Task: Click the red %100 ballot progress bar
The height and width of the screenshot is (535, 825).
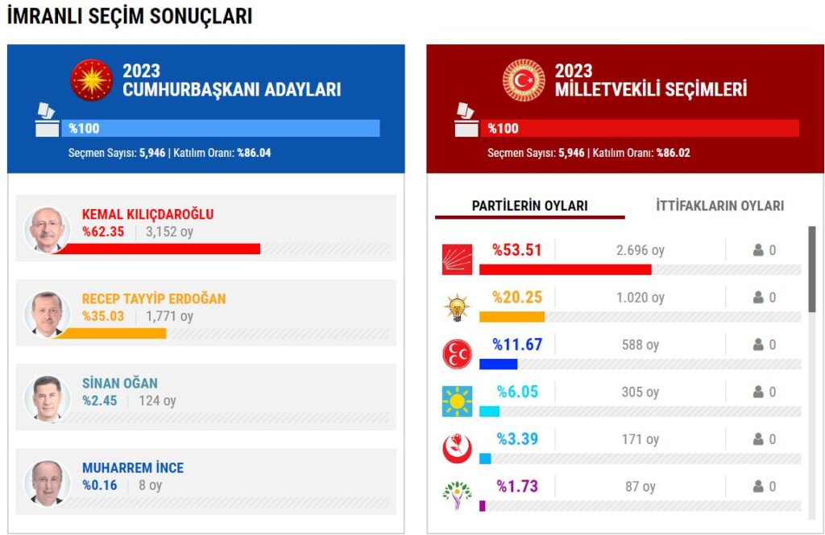Action: (x=640, y=128)
